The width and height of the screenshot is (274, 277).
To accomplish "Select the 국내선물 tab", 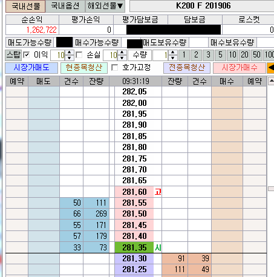I will 25,6.
